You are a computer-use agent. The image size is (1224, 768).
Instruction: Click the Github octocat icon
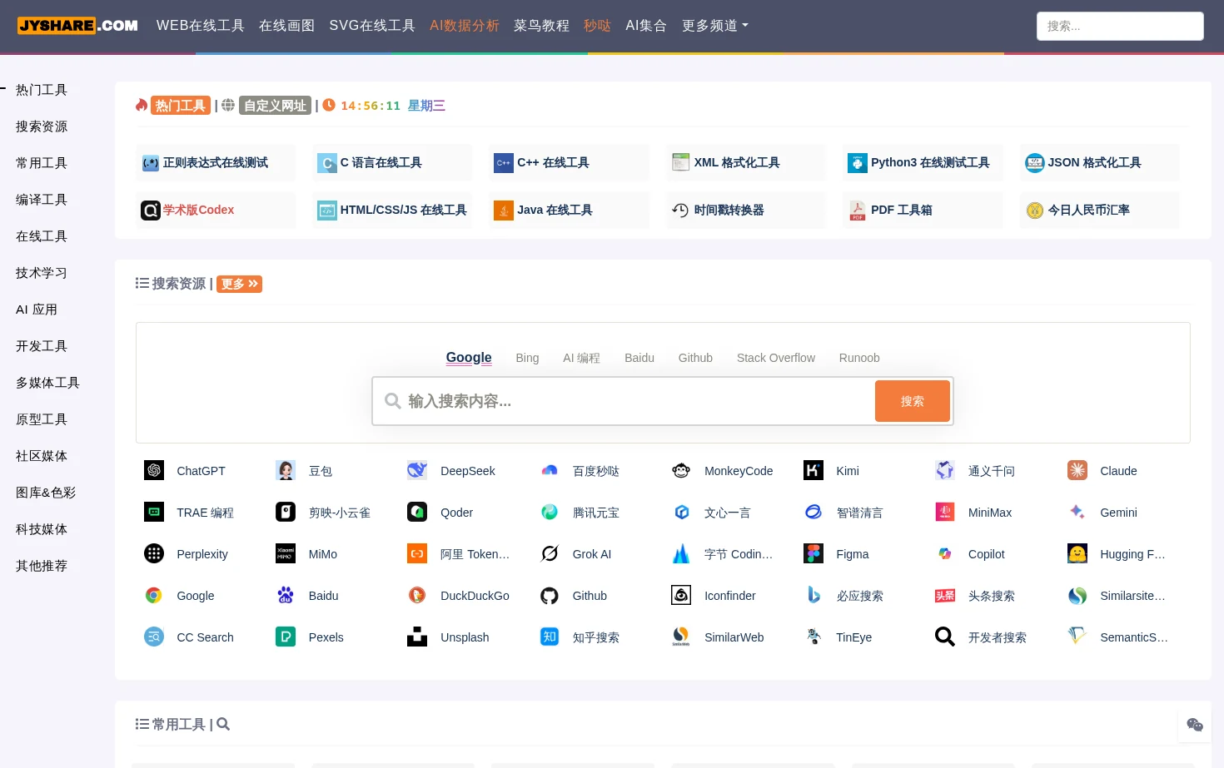[x=550, y=596]
